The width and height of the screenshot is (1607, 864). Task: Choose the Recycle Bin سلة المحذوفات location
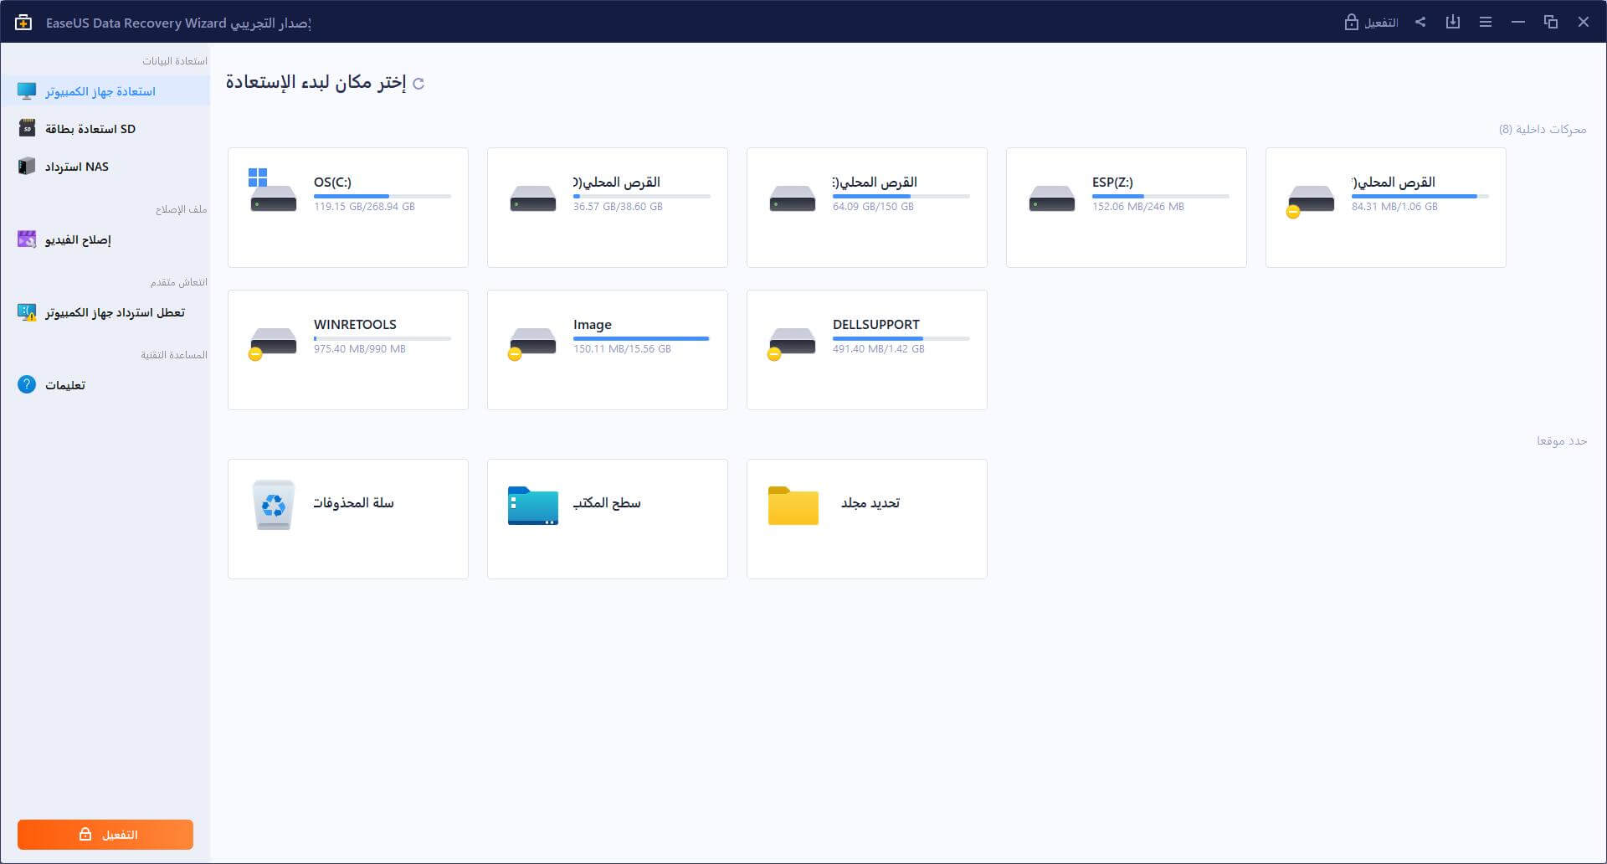click(348, 519)
